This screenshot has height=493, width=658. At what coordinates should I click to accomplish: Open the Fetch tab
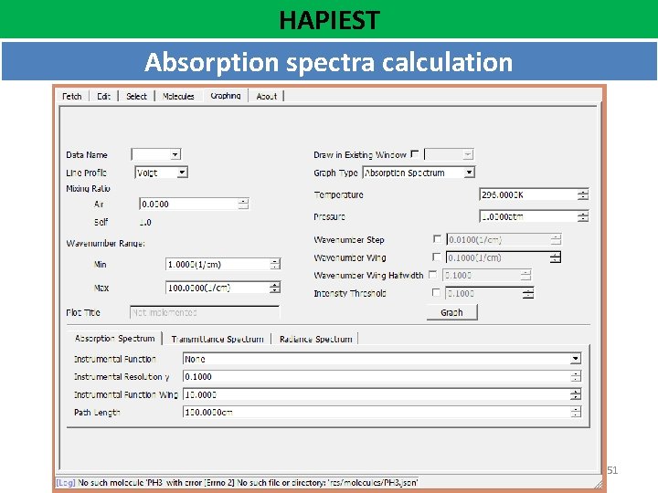click(72, 96)
